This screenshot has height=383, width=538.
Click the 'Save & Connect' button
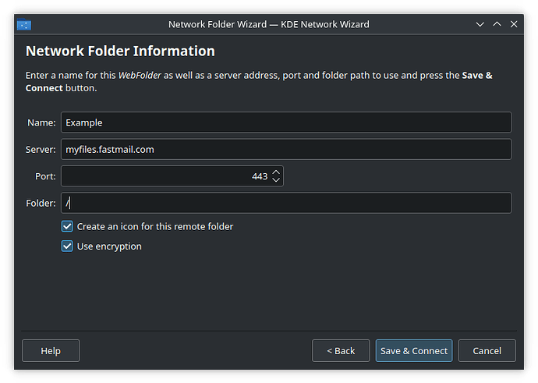[x=414, y=351]
